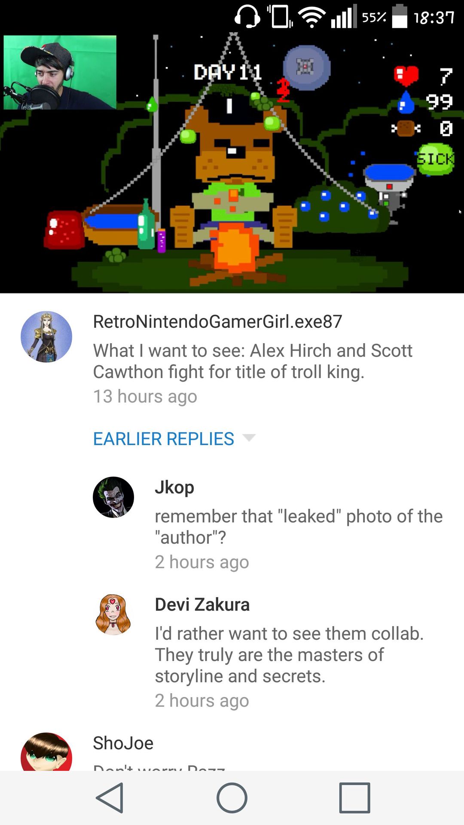This screenshot has width=464, height=825.
Task: Tap the Android home circle button
Action: point(232,798)
